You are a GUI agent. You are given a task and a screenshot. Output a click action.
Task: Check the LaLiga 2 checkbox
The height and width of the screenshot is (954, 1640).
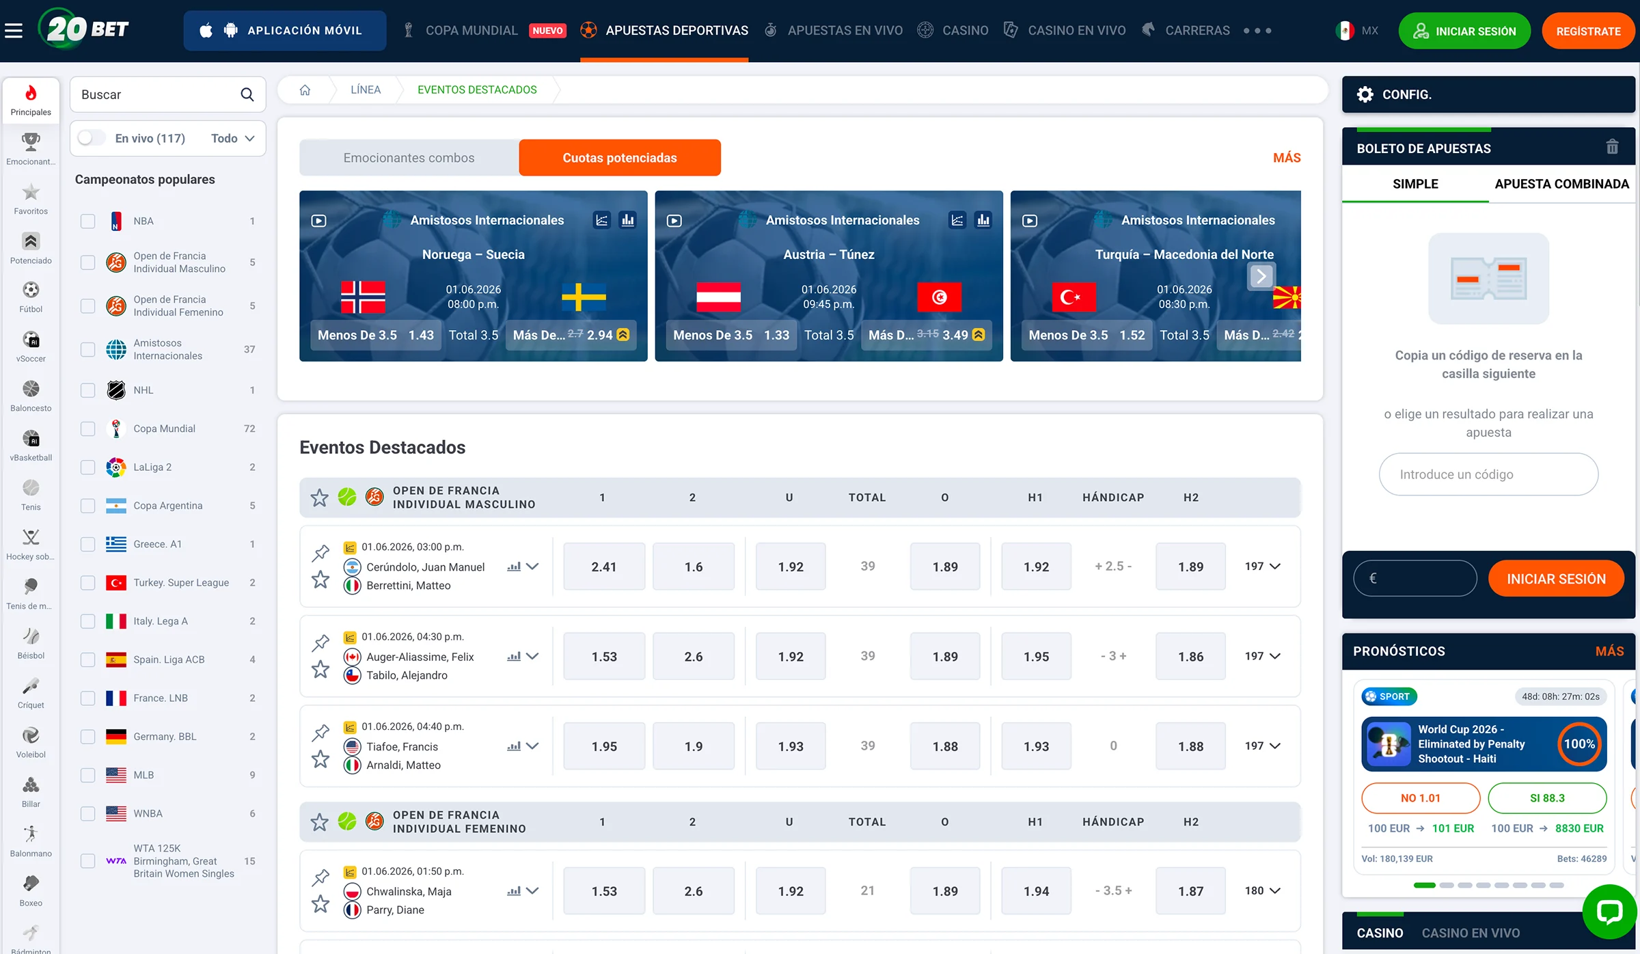coord(87,467)
